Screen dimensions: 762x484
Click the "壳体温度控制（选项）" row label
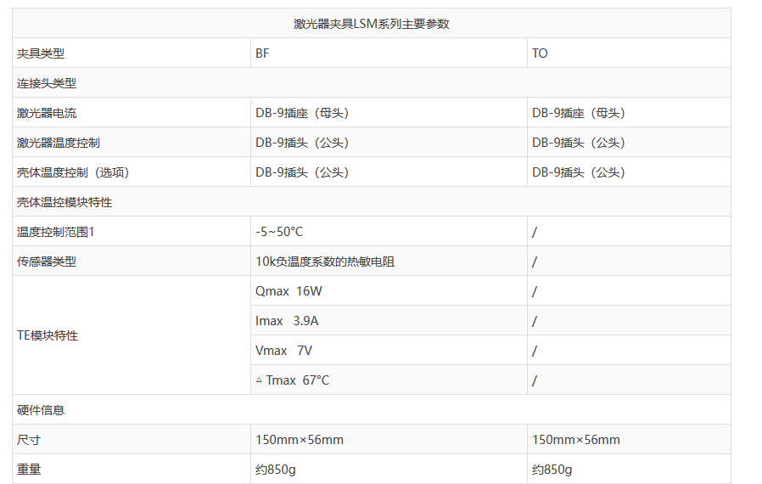[73, 172]
